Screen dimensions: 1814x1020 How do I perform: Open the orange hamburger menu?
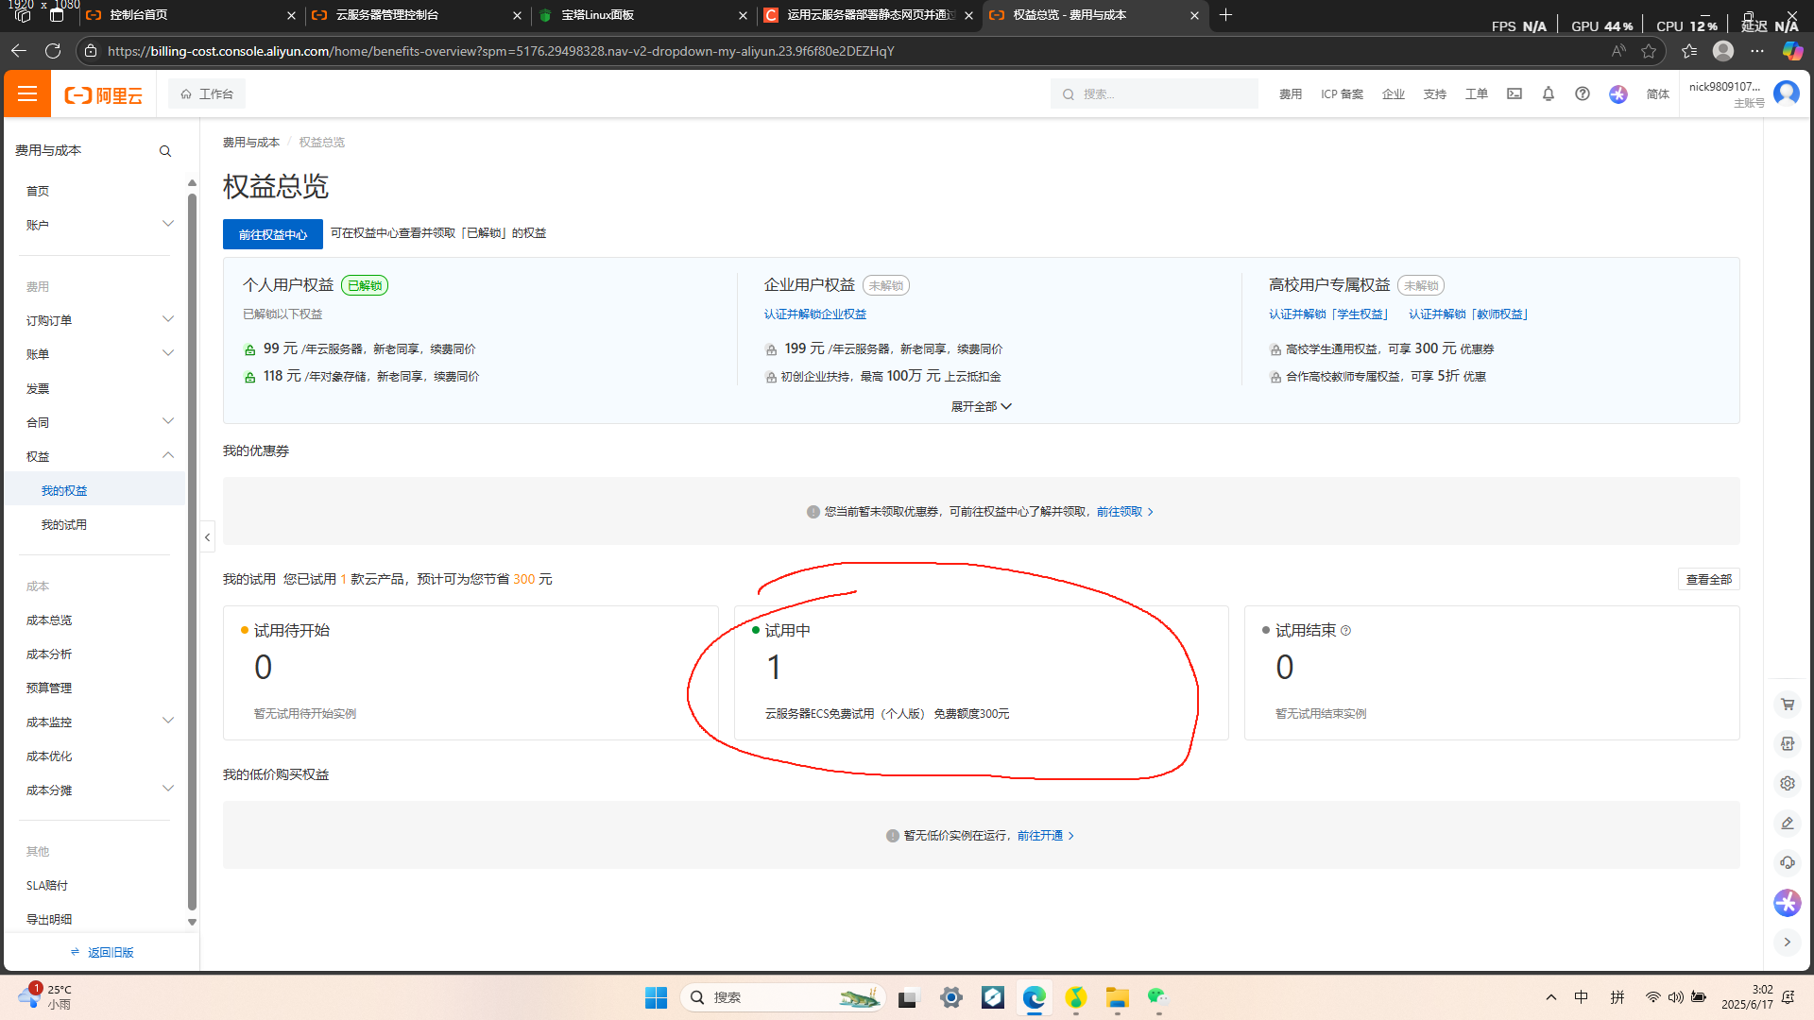pyautogui.click(x=27, y=93)
